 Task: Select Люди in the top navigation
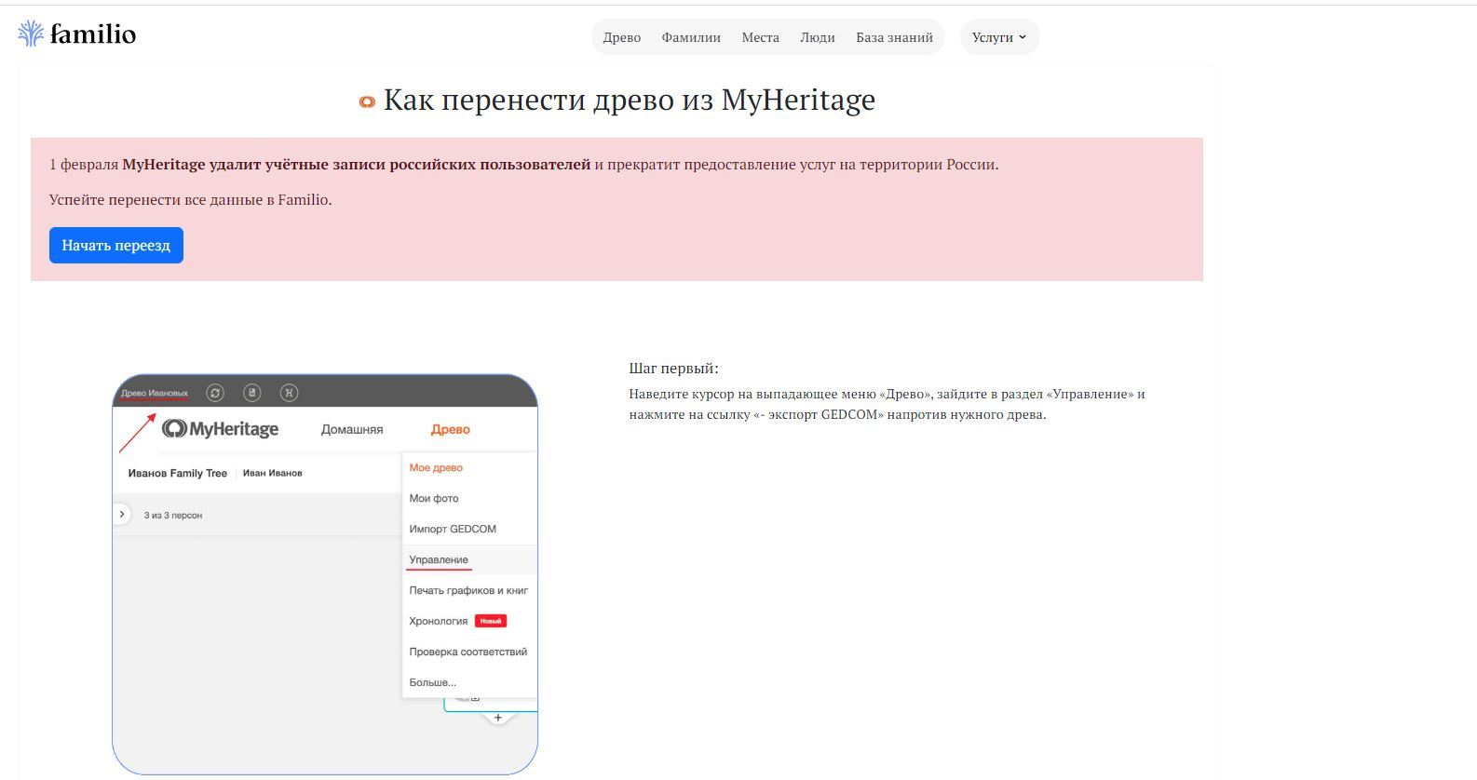817,37
